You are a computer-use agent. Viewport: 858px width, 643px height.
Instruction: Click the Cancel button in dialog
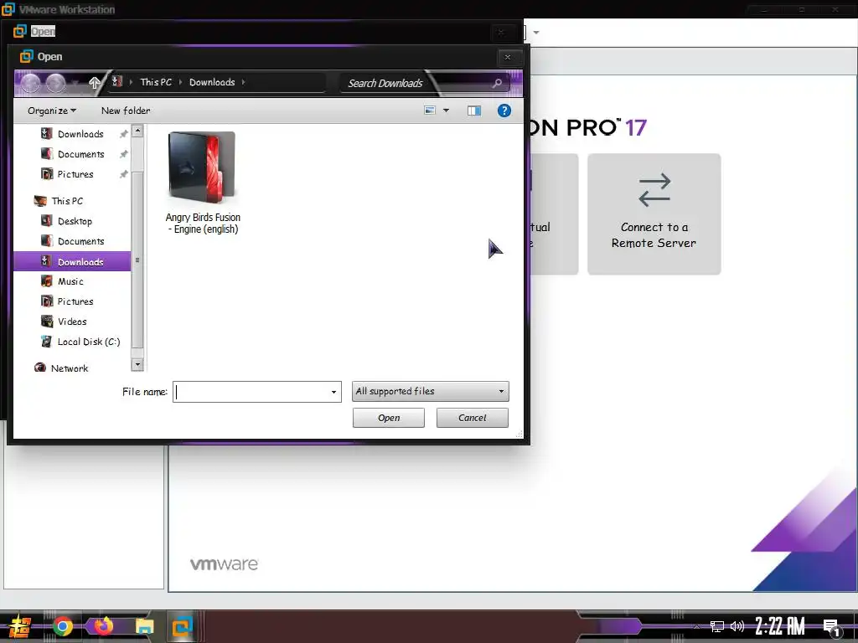473,419
